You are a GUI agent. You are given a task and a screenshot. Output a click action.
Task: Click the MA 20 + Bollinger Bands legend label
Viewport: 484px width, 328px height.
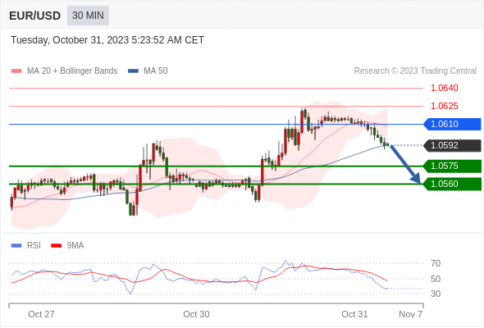click(72, 71)
